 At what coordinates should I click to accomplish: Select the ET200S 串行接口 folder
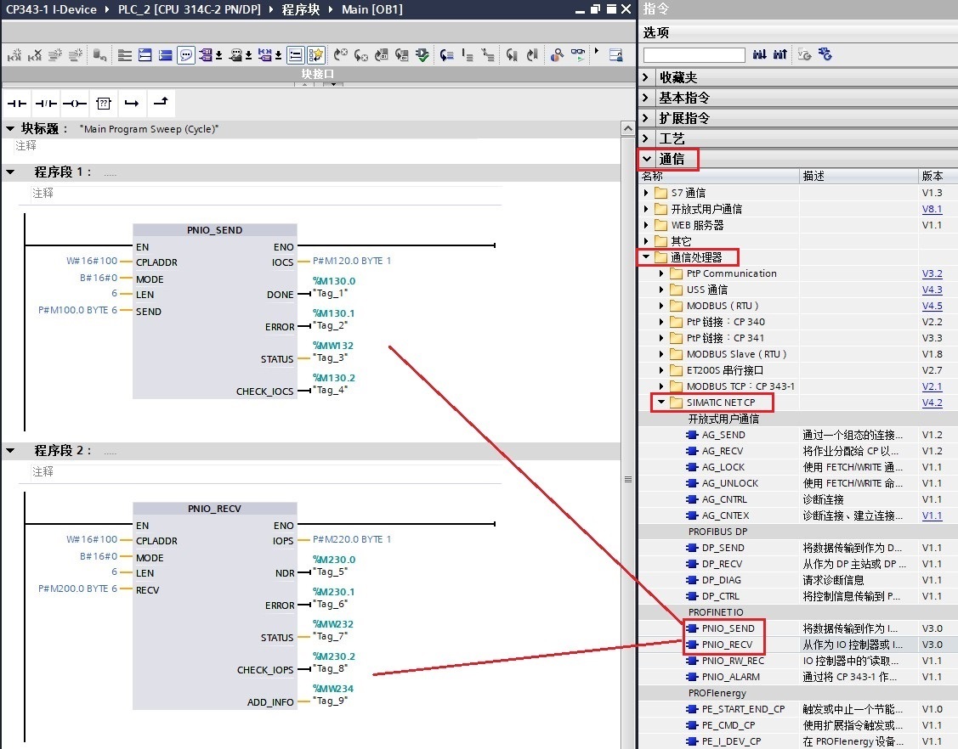pyautogui.click(x=724, y=370)
